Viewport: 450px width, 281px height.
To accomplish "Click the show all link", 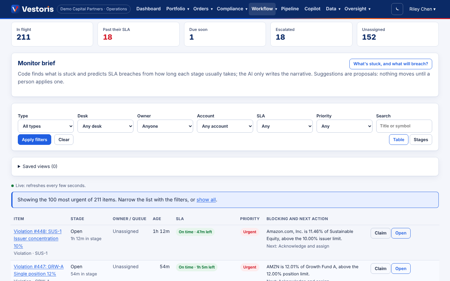I will coord(206,200).
